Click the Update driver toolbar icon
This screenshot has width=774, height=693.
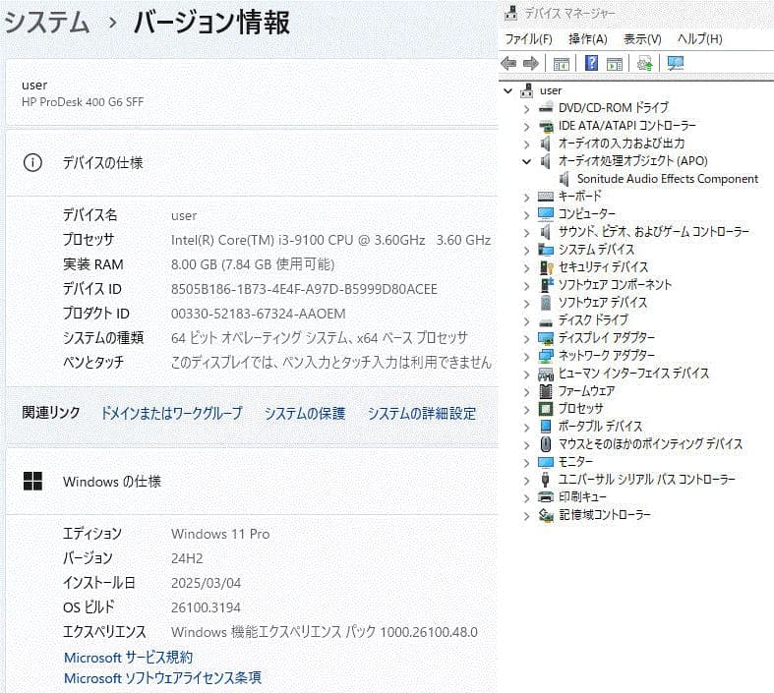[644, 63]
